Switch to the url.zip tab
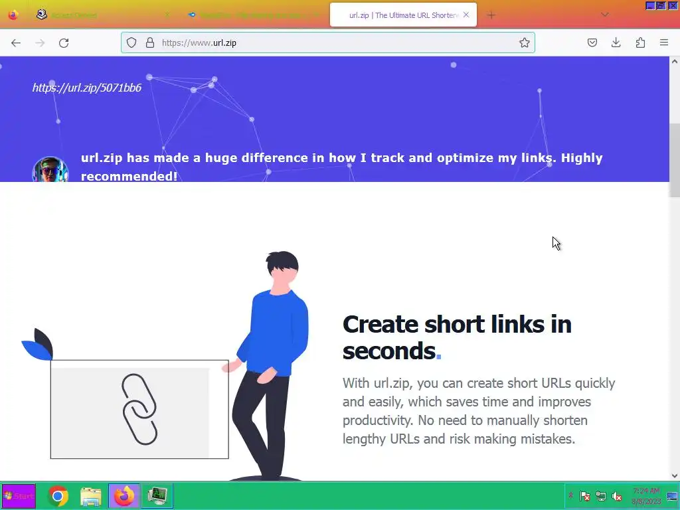The image size is (680, 510). [403, 15]
